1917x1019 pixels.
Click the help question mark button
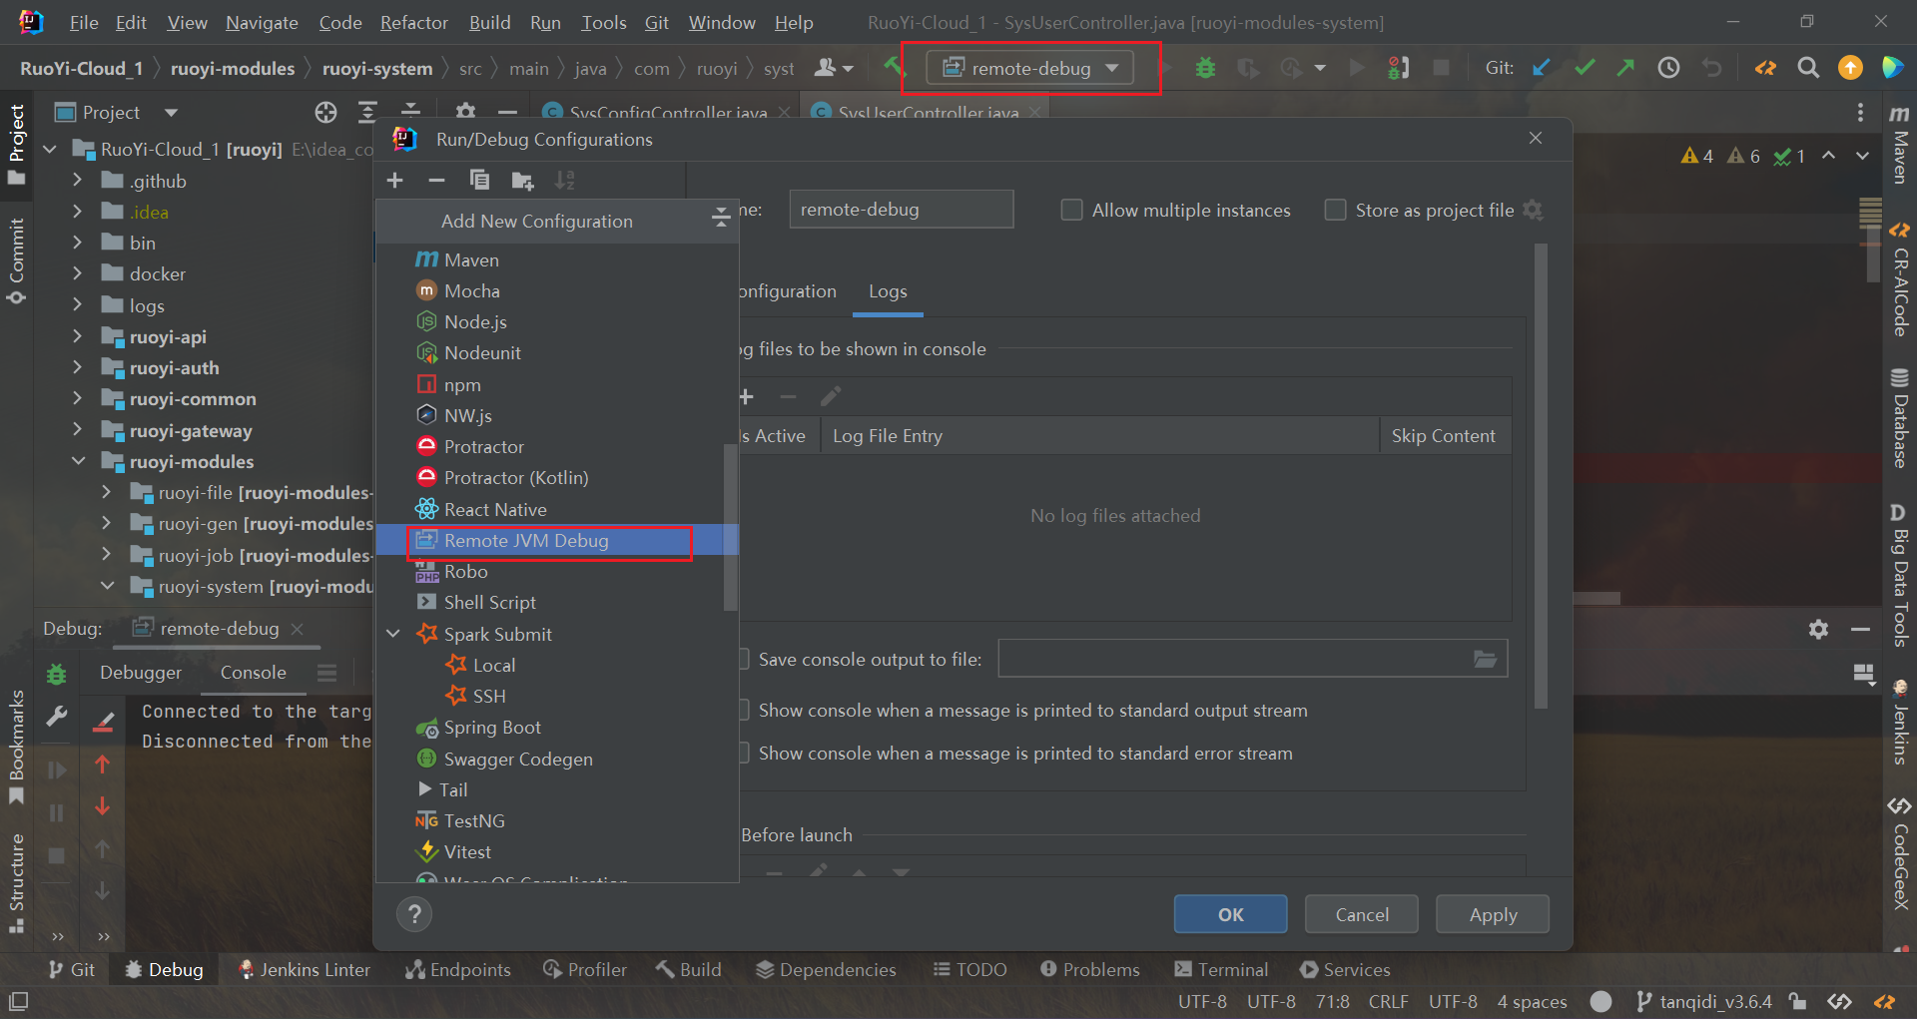tap(414, 913)
